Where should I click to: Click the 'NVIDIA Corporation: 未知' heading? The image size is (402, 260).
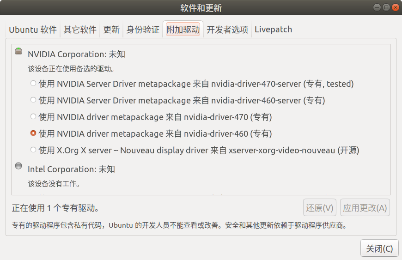[76, 54]
